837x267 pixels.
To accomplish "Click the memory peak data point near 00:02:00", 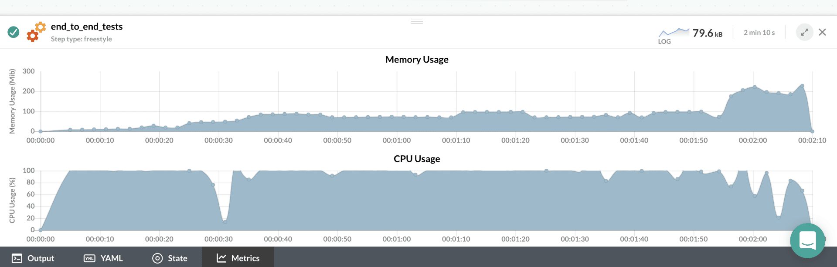I will click(x=755, y=87).
